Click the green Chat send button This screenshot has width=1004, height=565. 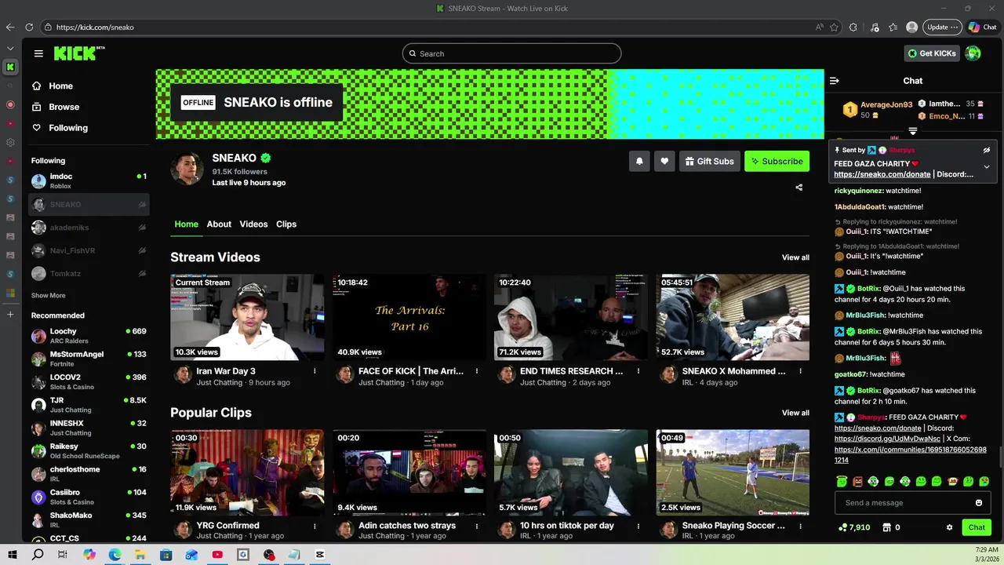click(977, 527)
